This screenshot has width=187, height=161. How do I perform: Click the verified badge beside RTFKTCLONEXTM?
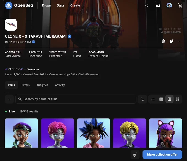[34, 42]
